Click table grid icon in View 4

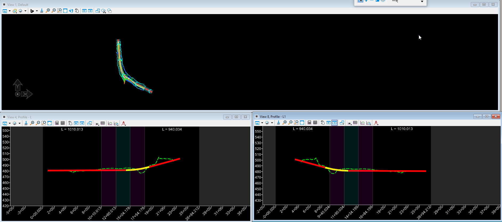(x=103, y=123)
